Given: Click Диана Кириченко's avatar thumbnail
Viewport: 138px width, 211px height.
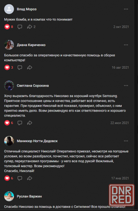Looking at the screenshot, I should pyautogui.click(x=9, y=45).
